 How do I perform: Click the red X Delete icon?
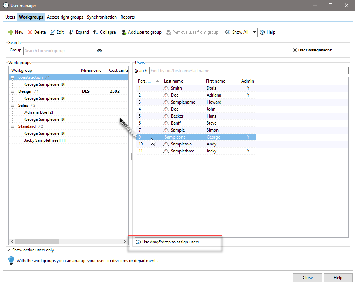pyautogui.click(x=30, y=32)
